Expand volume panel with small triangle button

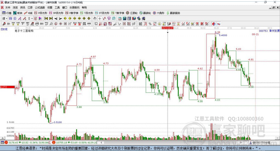(x=2, y=138)
